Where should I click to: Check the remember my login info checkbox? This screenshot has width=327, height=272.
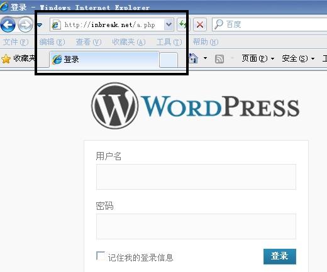(x=100, y=256)
